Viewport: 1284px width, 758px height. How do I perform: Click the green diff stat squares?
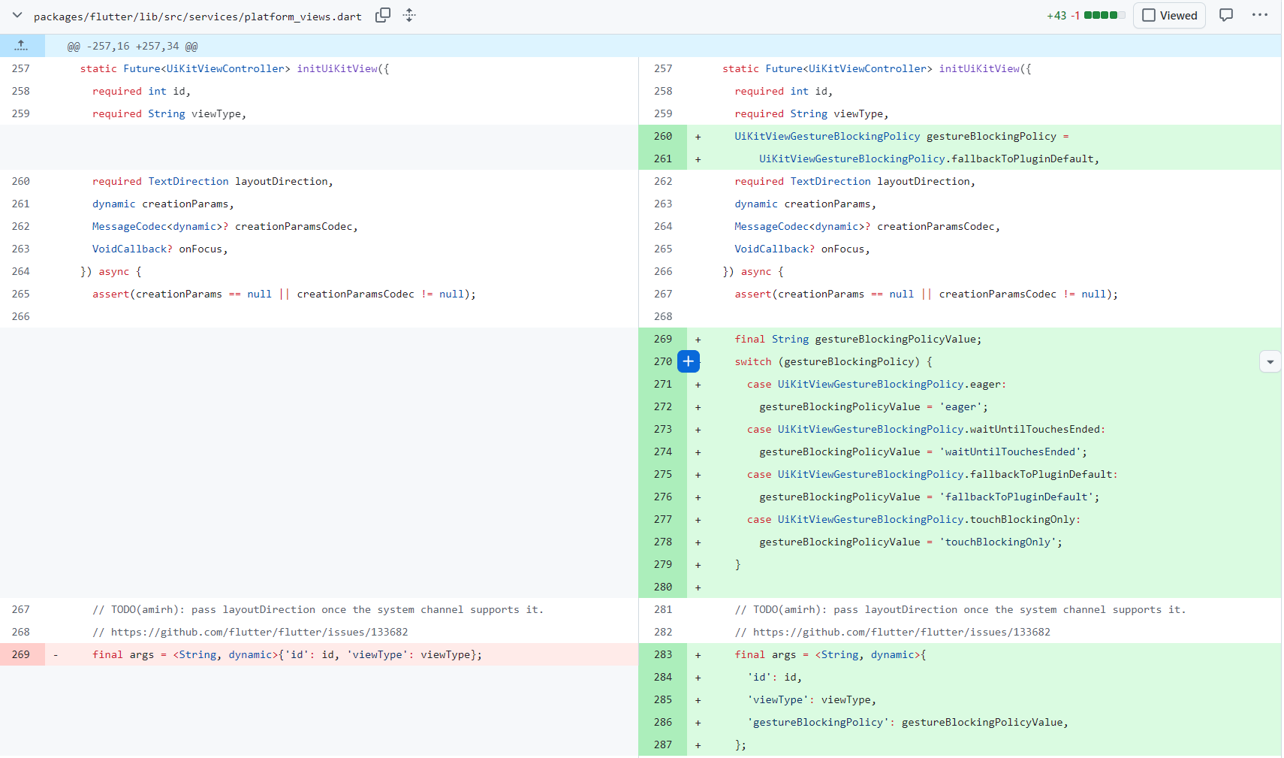coord(1102,14)
